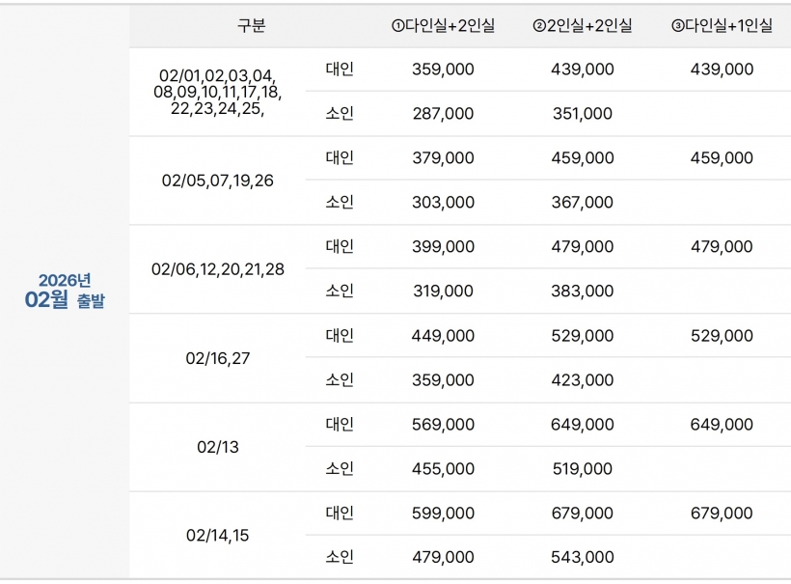Viewport: 791px width, 584px height.
Task: Click the 569,000 adult price for 02/13
Action: pos(443,425)
